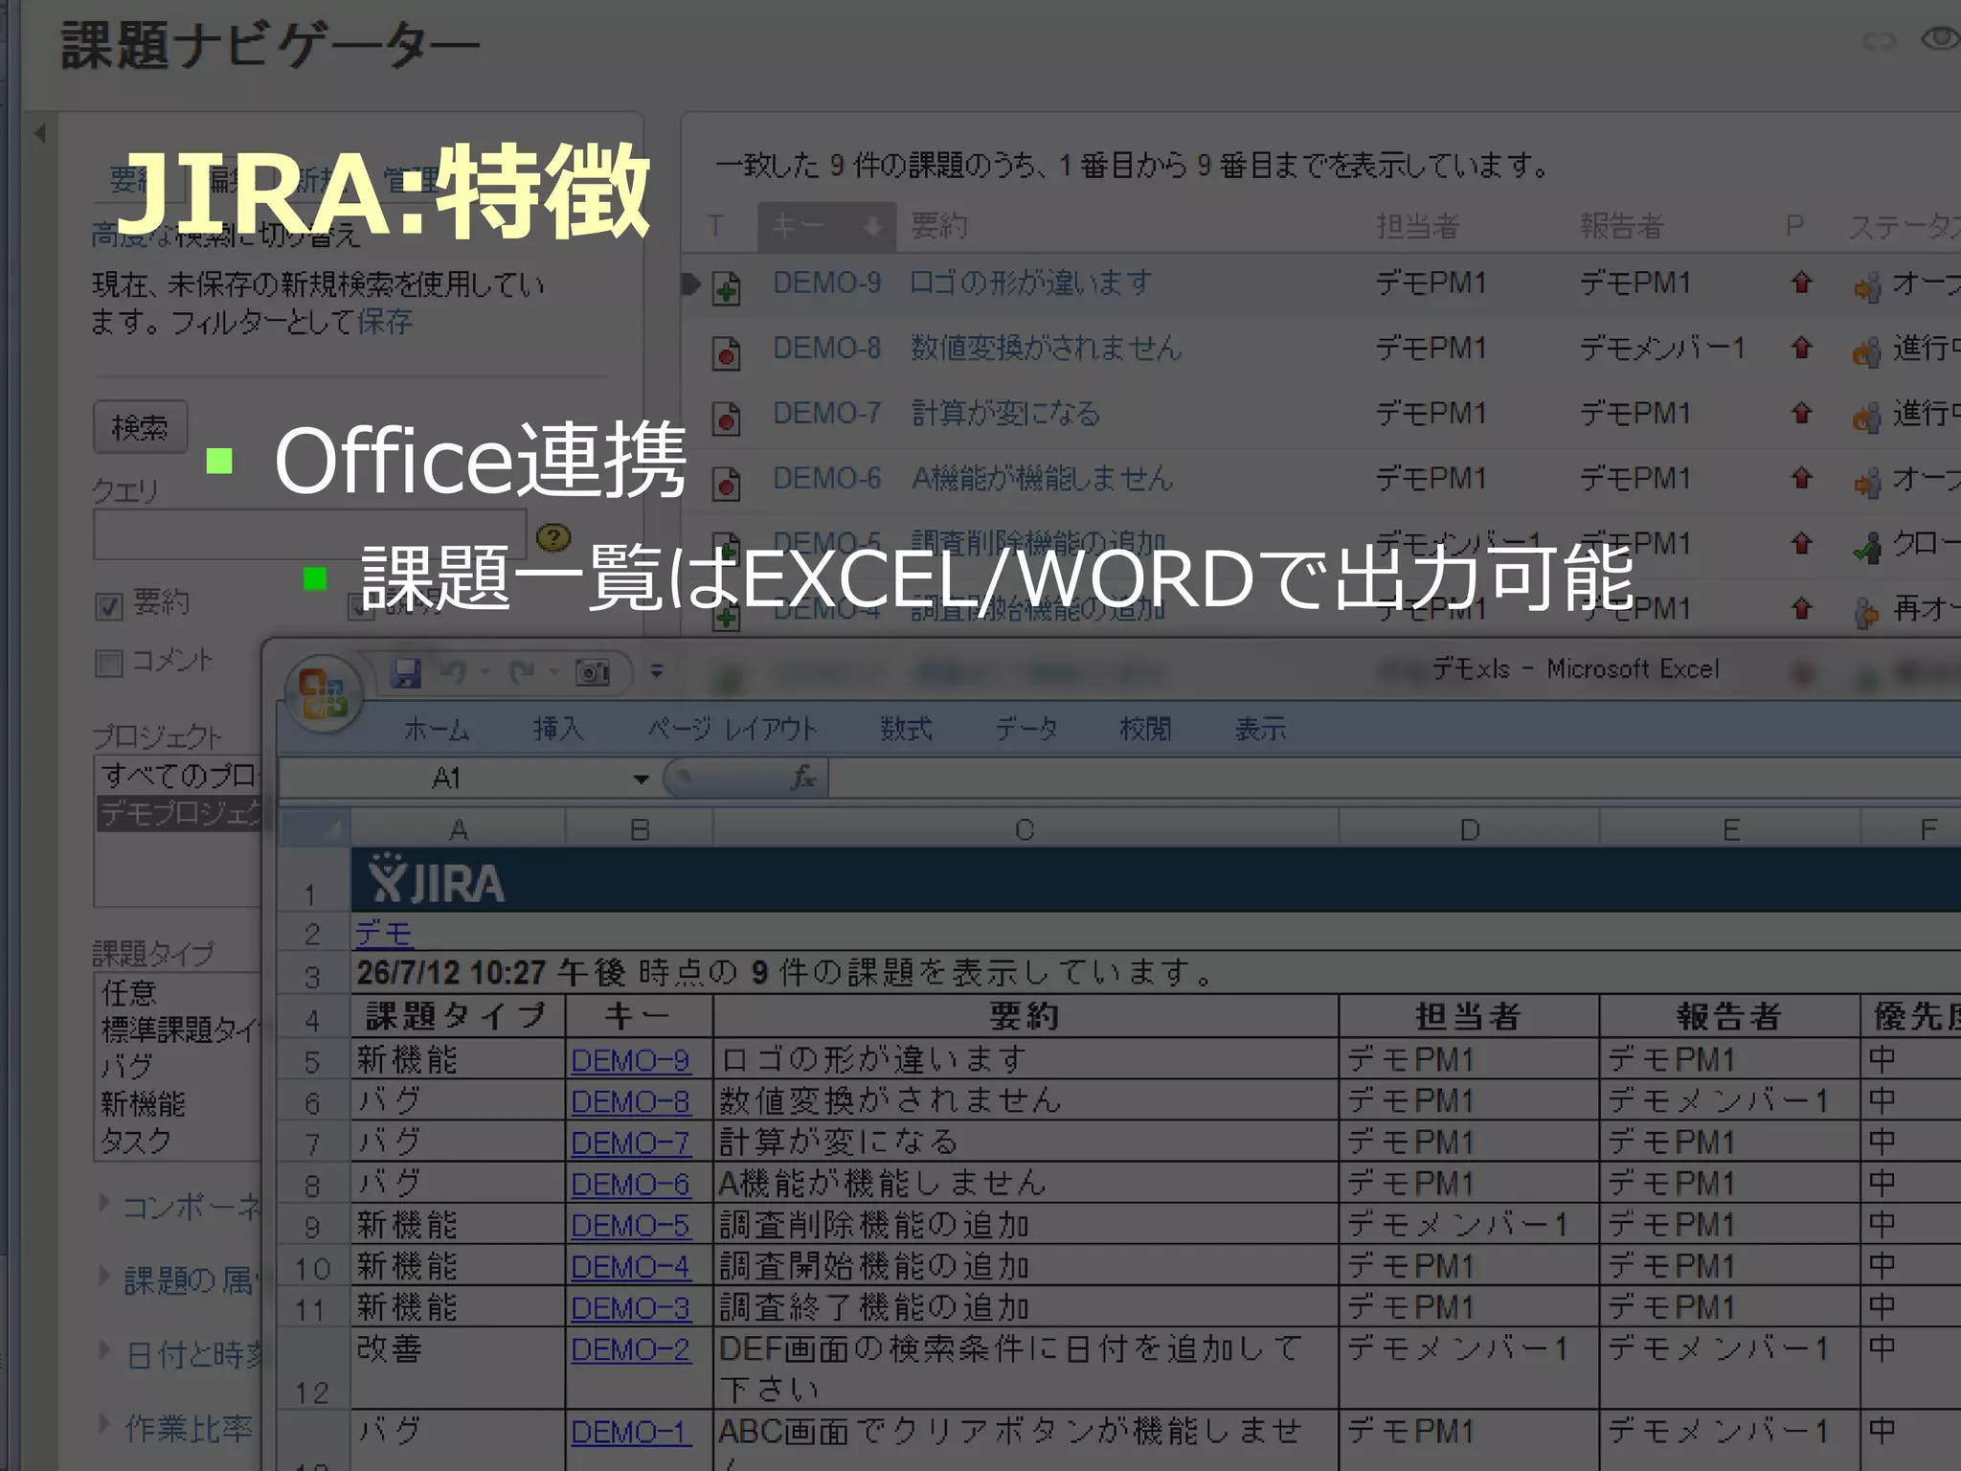Open DEMO-8 link in issue navigator

tap(827, 349)
